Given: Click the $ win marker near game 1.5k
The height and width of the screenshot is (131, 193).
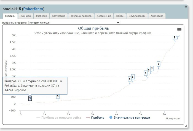Looking at the screenshot, I should [x=58, y=96].
